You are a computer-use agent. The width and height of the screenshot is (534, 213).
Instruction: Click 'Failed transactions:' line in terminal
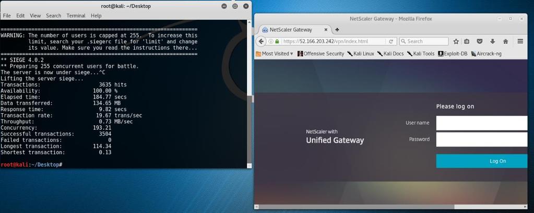pos(56,140)
